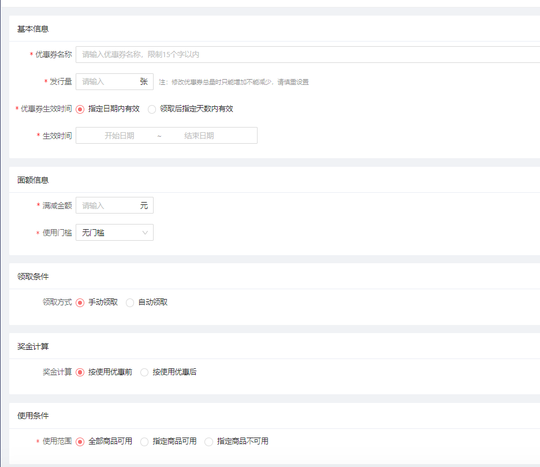Click the 优惠券名称 input field
Screen dimensions: 540x467
pos(306,54)
